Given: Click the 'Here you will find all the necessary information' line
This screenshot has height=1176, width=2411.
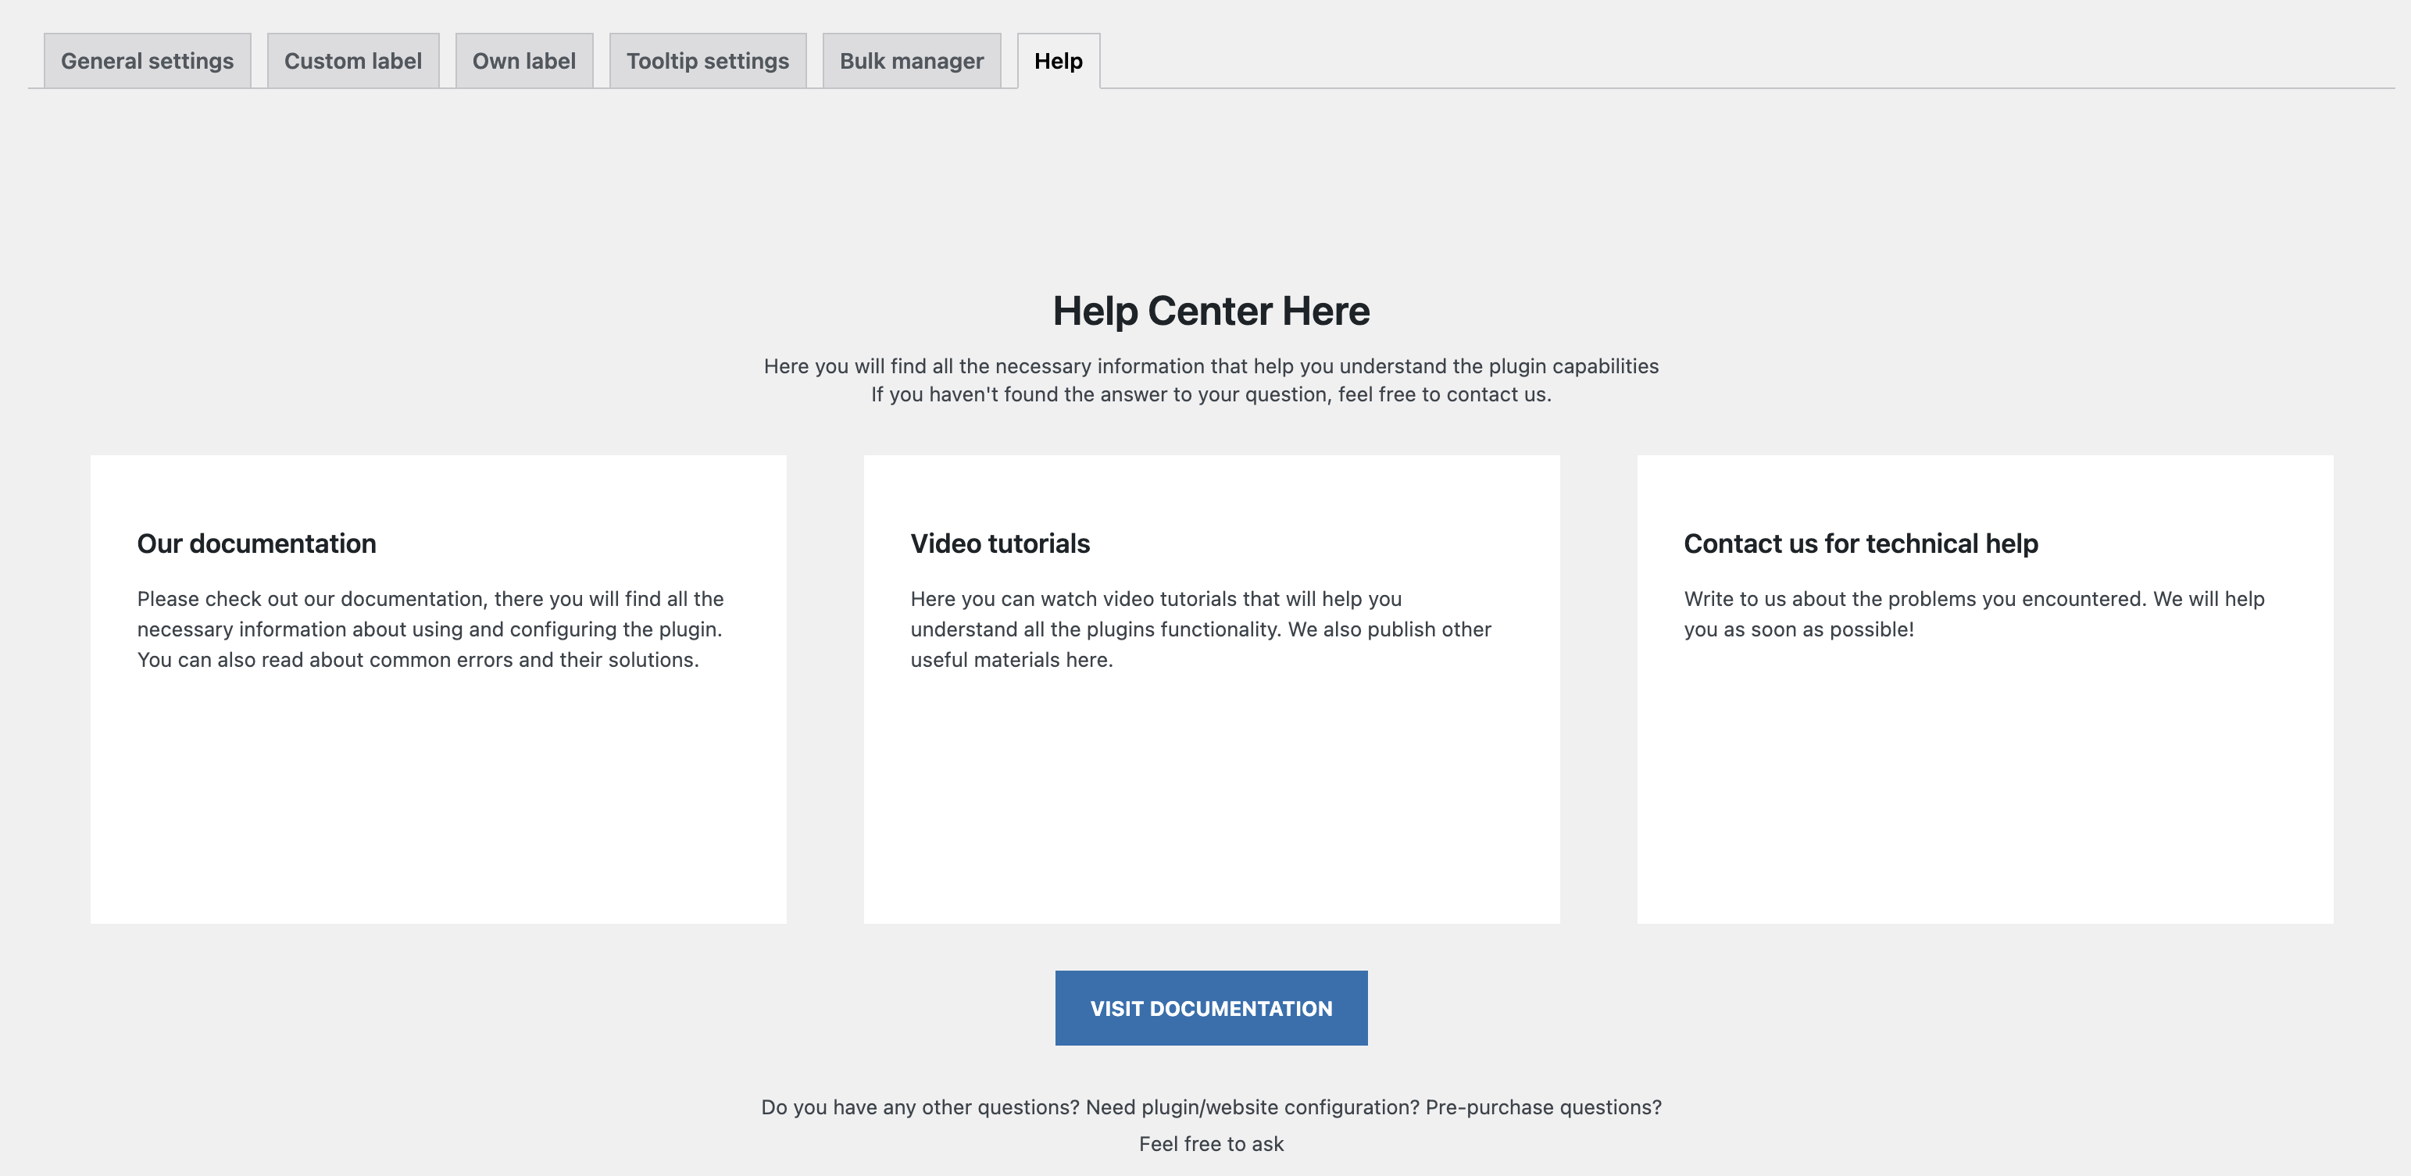Looking at the screenshot, I should [x=1211, y=365].
